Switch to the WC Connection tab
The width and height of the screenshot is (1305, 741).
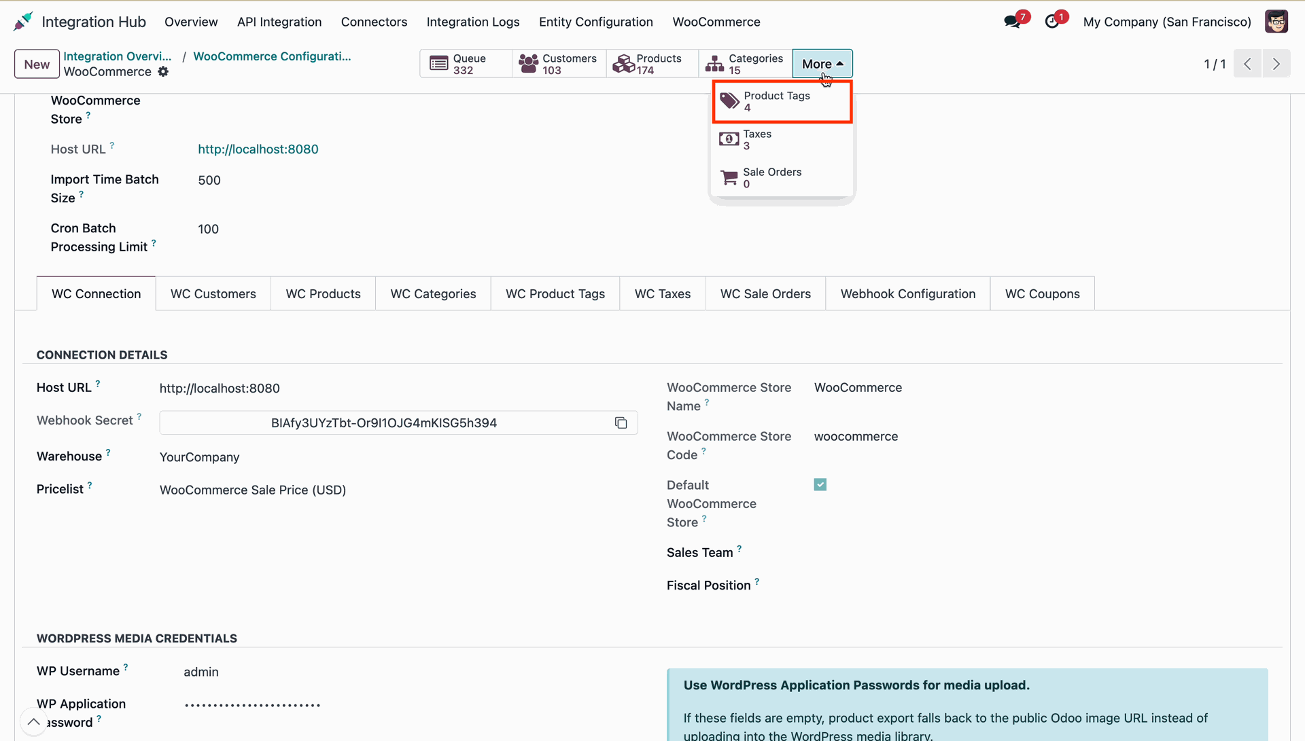(x=97, y=294)
